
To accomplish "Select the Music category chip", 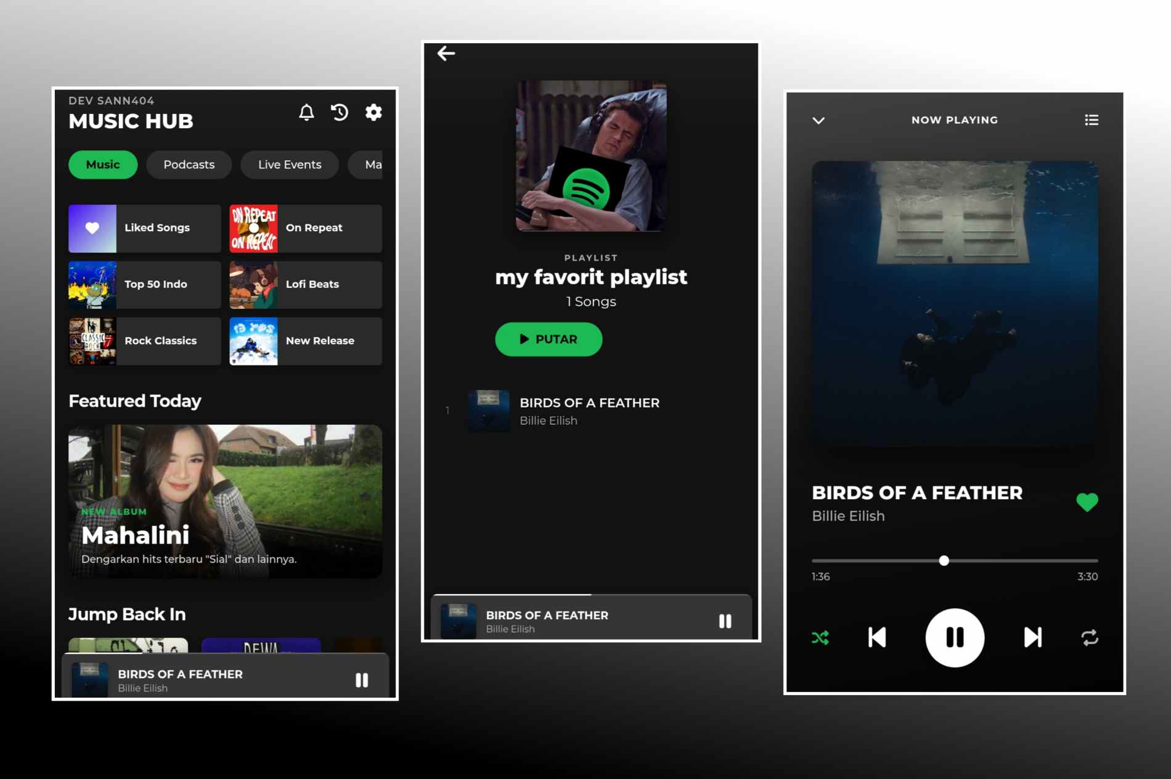I will click(103, 165).
